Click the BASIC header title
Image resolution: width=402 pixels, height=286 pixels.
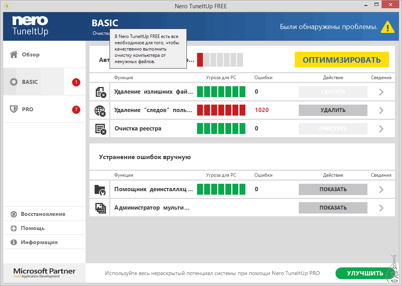click(105, 23)
